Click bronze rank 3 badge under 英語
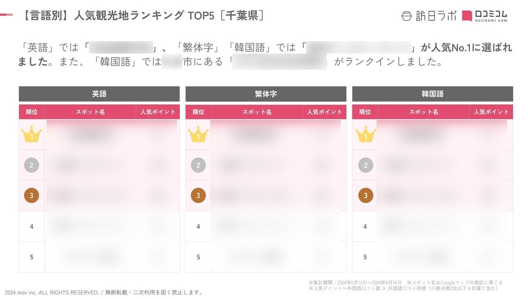Screen dimensions: 532x299 (x=32, y=196)
